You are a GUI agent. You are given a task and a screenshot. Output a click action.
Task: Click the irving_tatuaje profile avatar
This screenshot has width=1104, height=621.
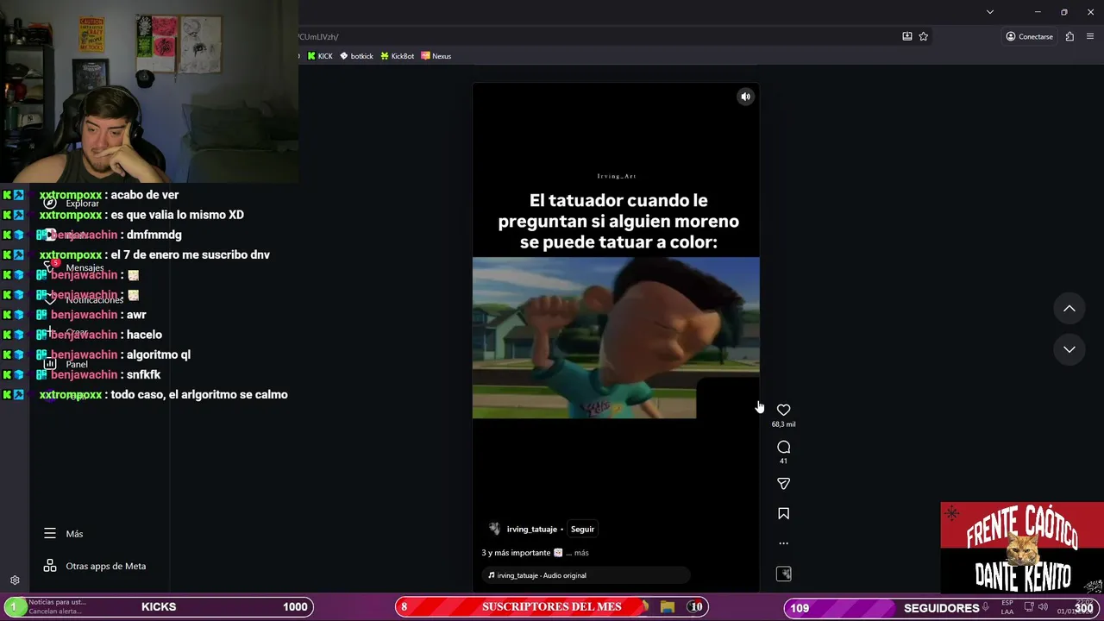coord(494,529)
